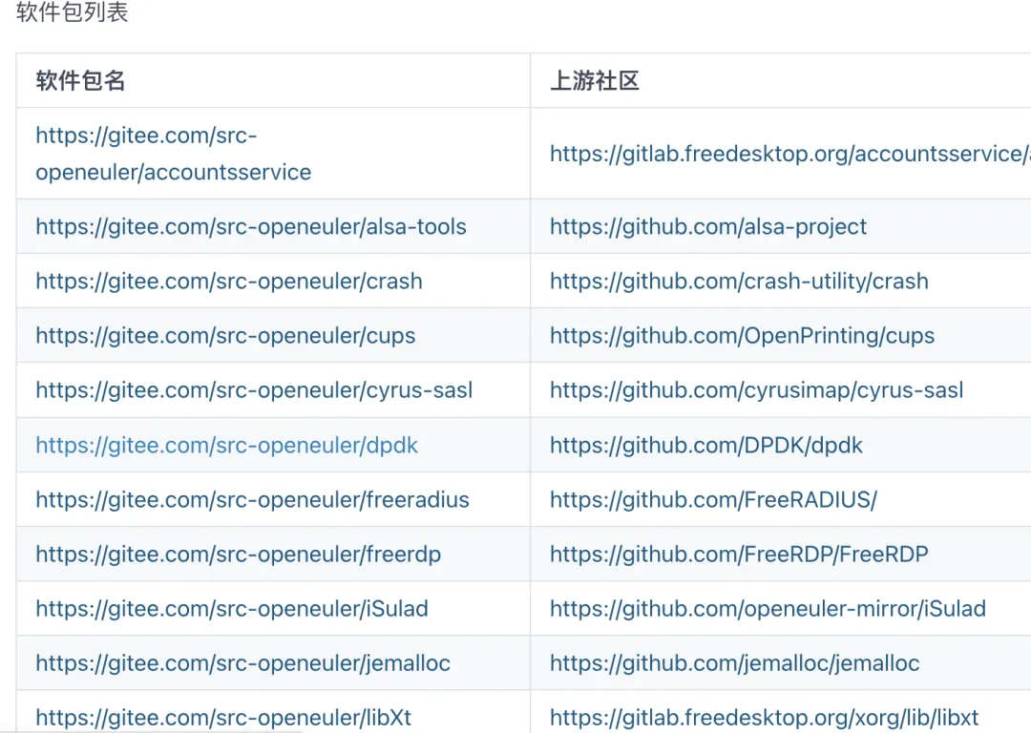Visit the gitee jemalloc package link
Viewport: 1031px width, 733px height.
click(242, 663)
